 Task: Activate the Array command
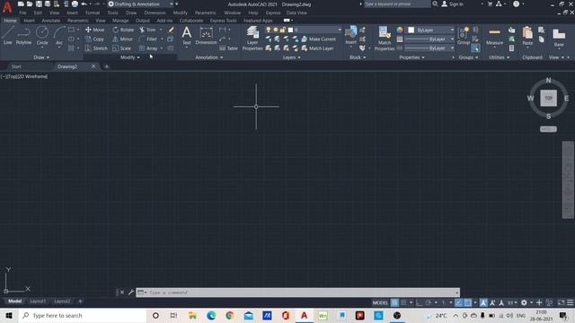pos(148,48)
